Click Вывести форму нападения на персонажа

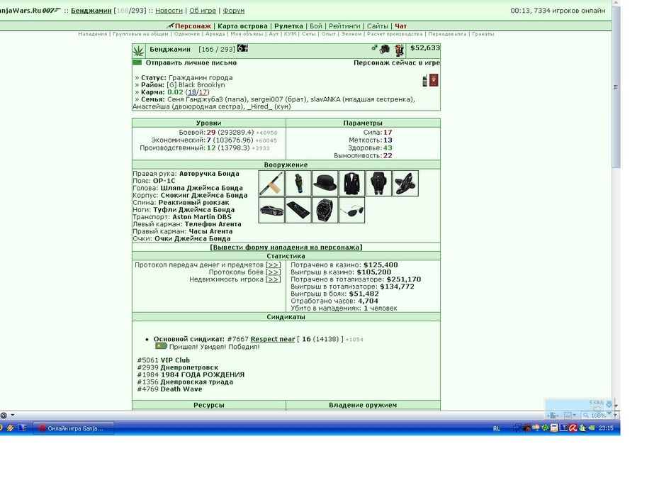tap(286, 247)
